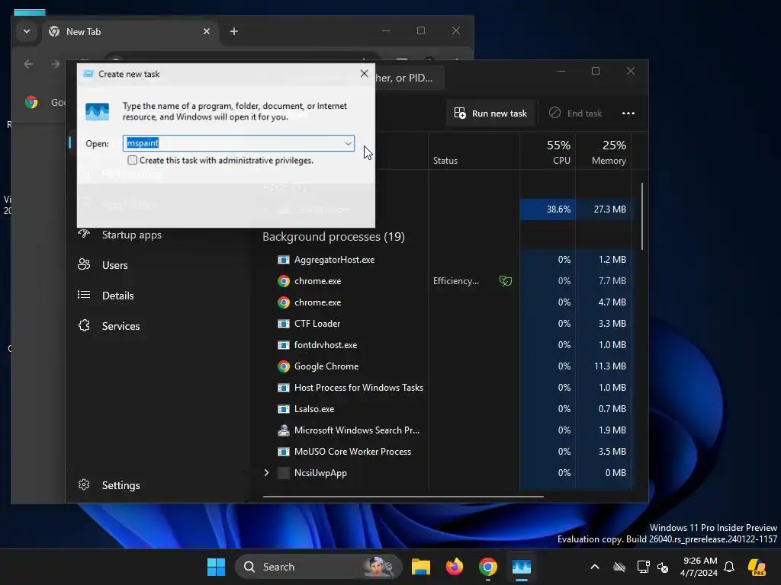Click the Details list icon
781x585 pixels.
84,295
